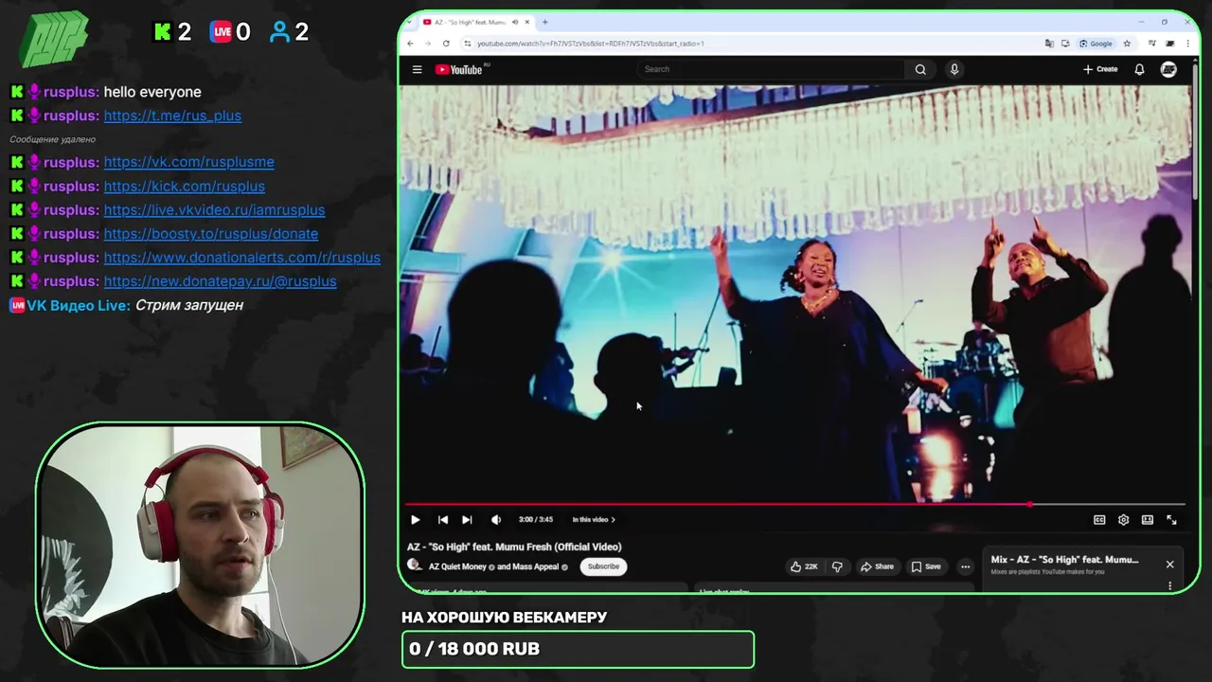Open the new.donatepay.ru/@rusplus link
The height and width of the screenshot is (682, 1212).
(x=221, y=281)
